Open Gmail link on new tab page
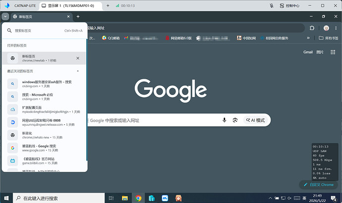Screen dimensions: 342x203 [308, 52]
